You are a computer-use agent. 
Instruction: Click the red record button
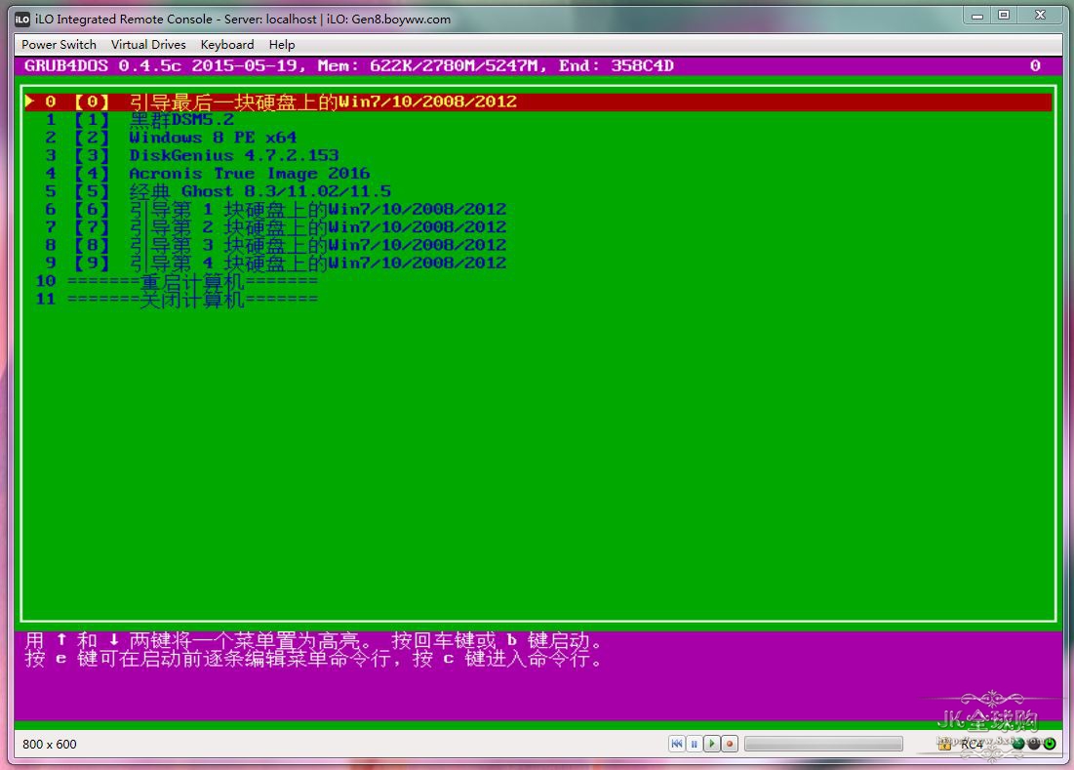[x=729, y=744]
